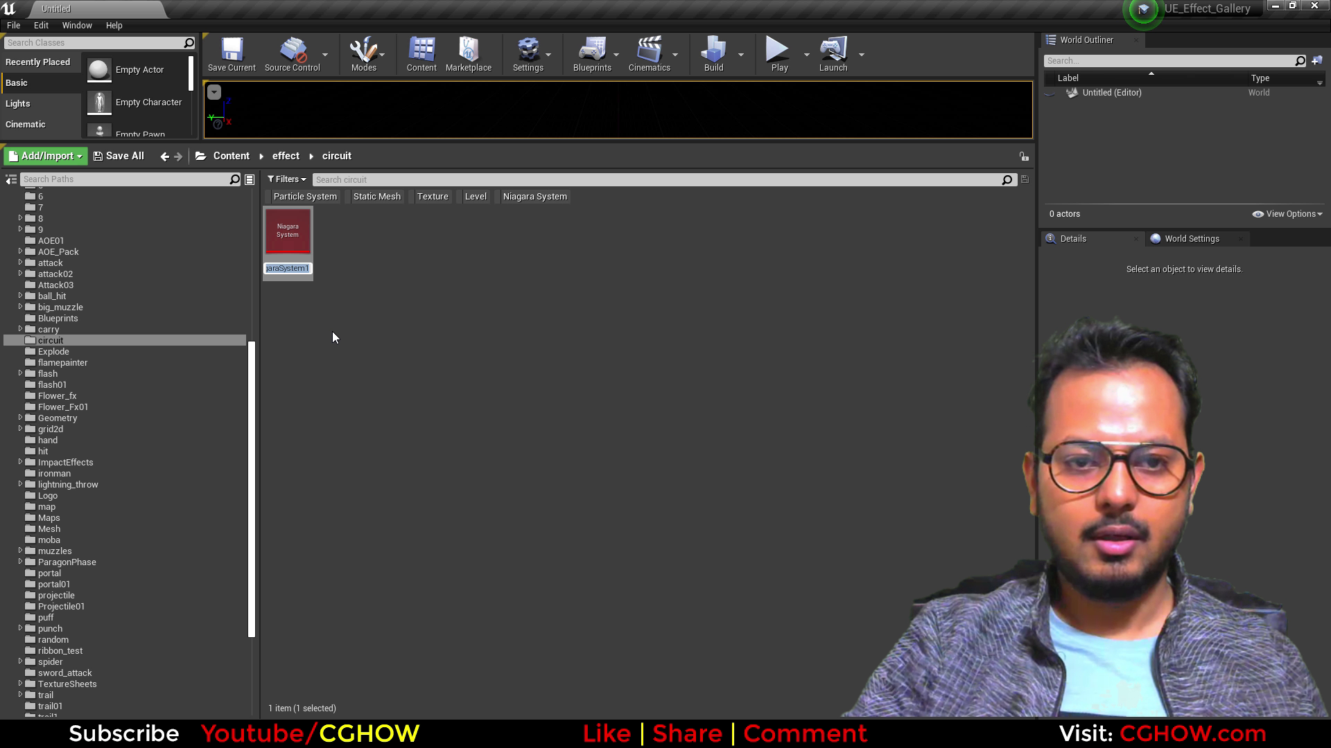Select the Save Current toolbar icon
Image resolution: width=1331 pixels, height=748 pixels.
(x=232, y=54)
